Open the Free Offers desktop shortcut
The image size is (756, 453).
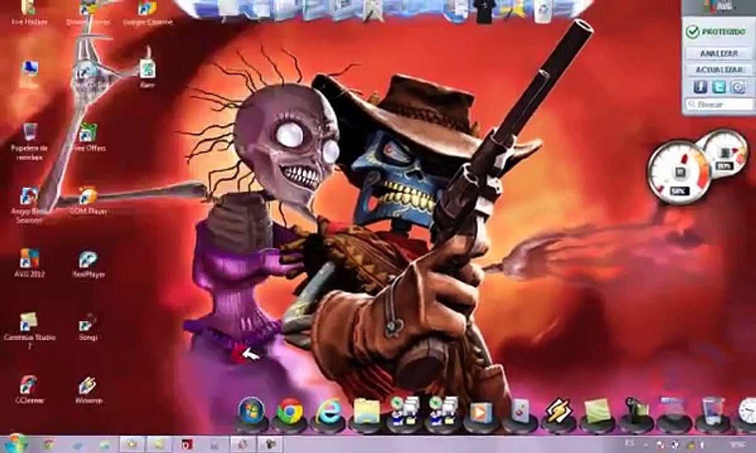click(x=88, y=137)
